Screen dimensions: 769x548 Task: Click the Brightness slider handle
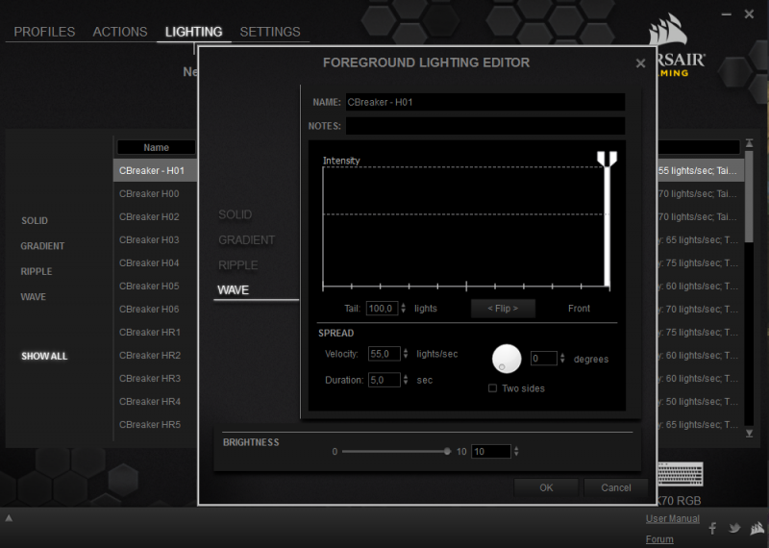coord(447,451)
